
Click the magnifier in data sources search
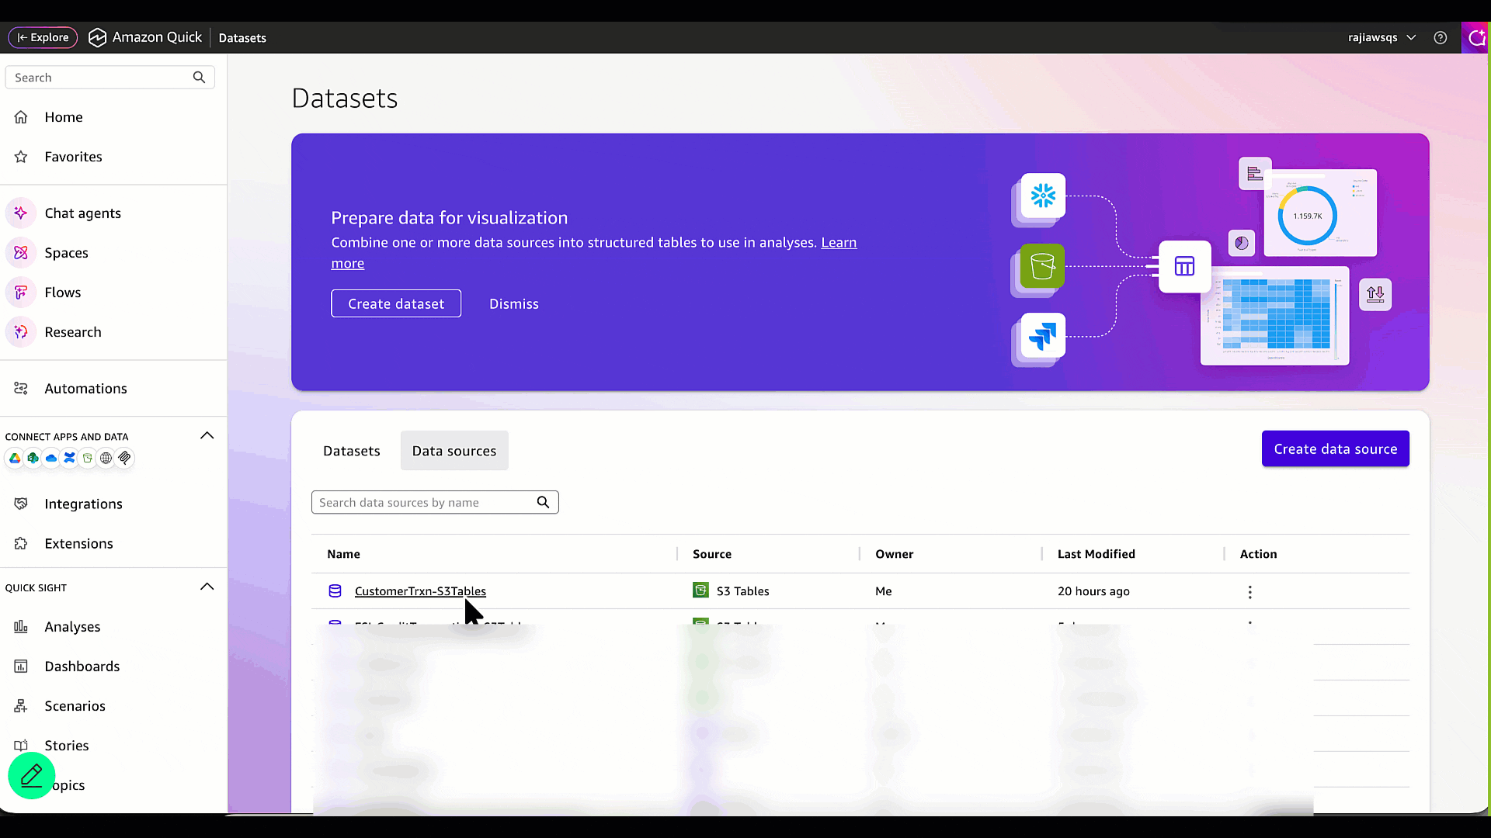543,502
